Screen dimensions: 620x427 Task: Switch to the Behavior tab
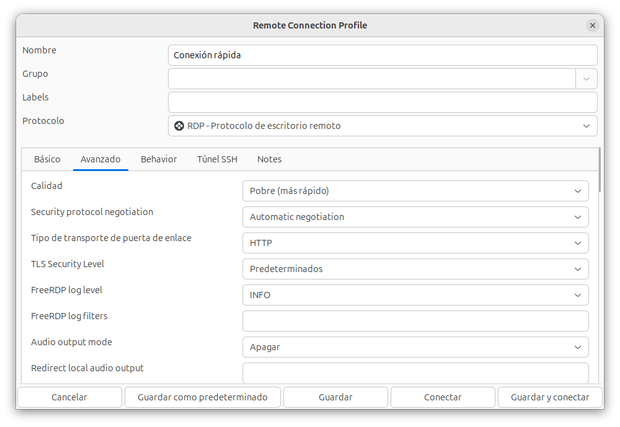pyautogui.click(x=159, y=159)
